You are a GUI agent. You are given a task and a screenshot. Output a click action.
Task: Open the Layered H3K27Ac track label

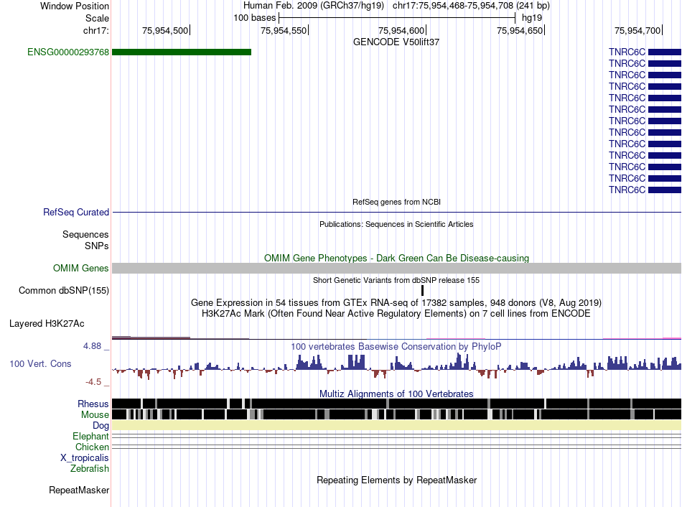click(x=47, y=323)
